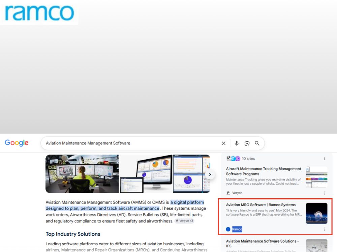Start voice search with the microphone icon

coord(237,143)
